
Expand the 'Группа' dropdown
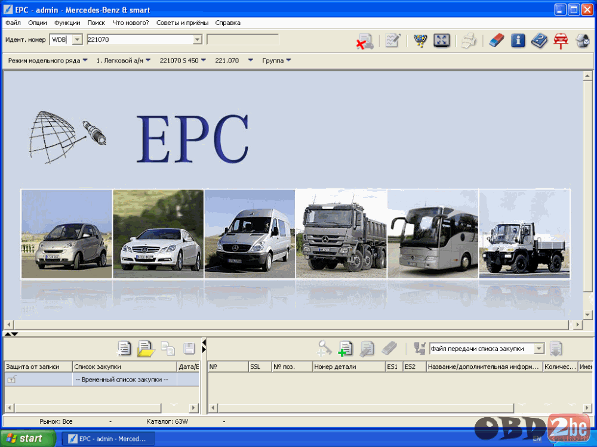288,60
